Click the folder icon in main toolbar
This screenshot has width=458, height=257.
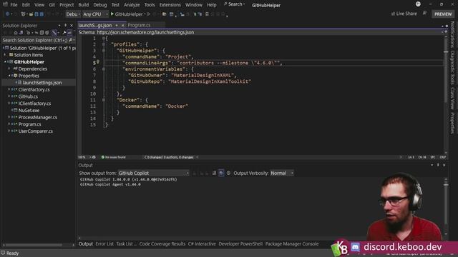click(164, 14)
